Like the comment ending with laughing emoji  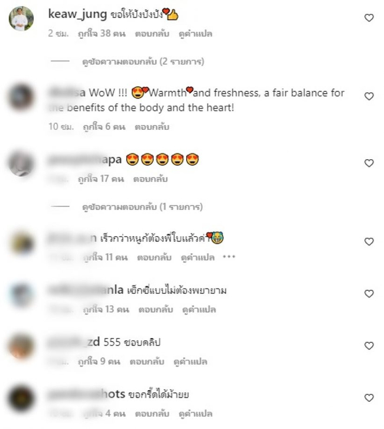pyautogui.click(x=369, y=241)
